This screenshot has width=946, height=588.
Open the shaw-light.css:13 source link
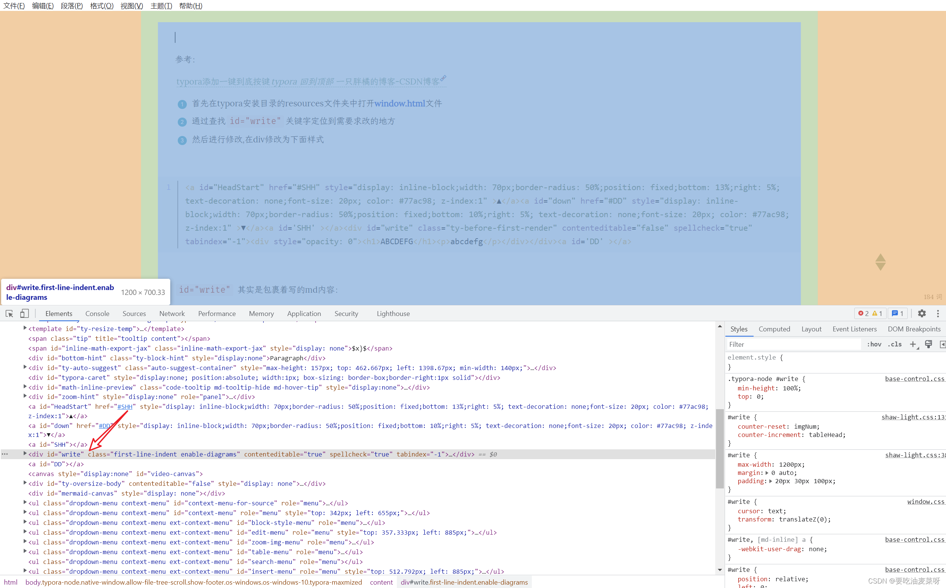pos(913,417)
